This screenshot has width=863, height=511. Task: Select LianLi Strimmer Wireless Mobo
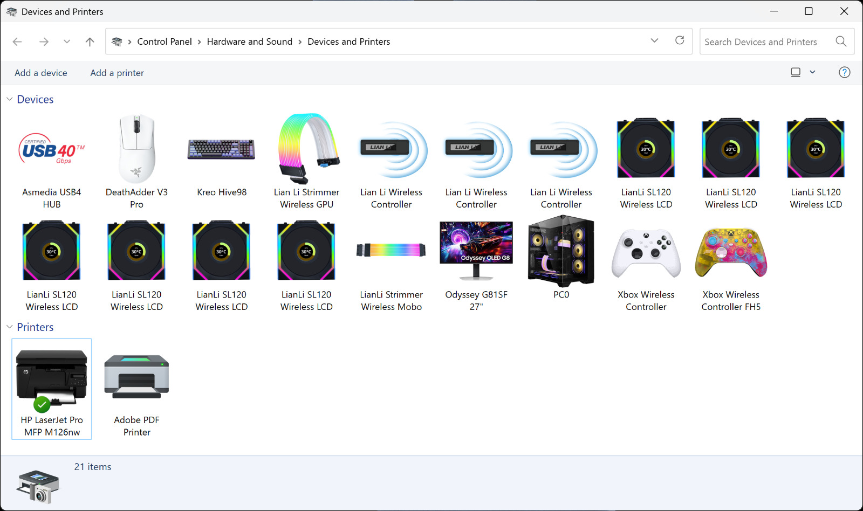392,264
